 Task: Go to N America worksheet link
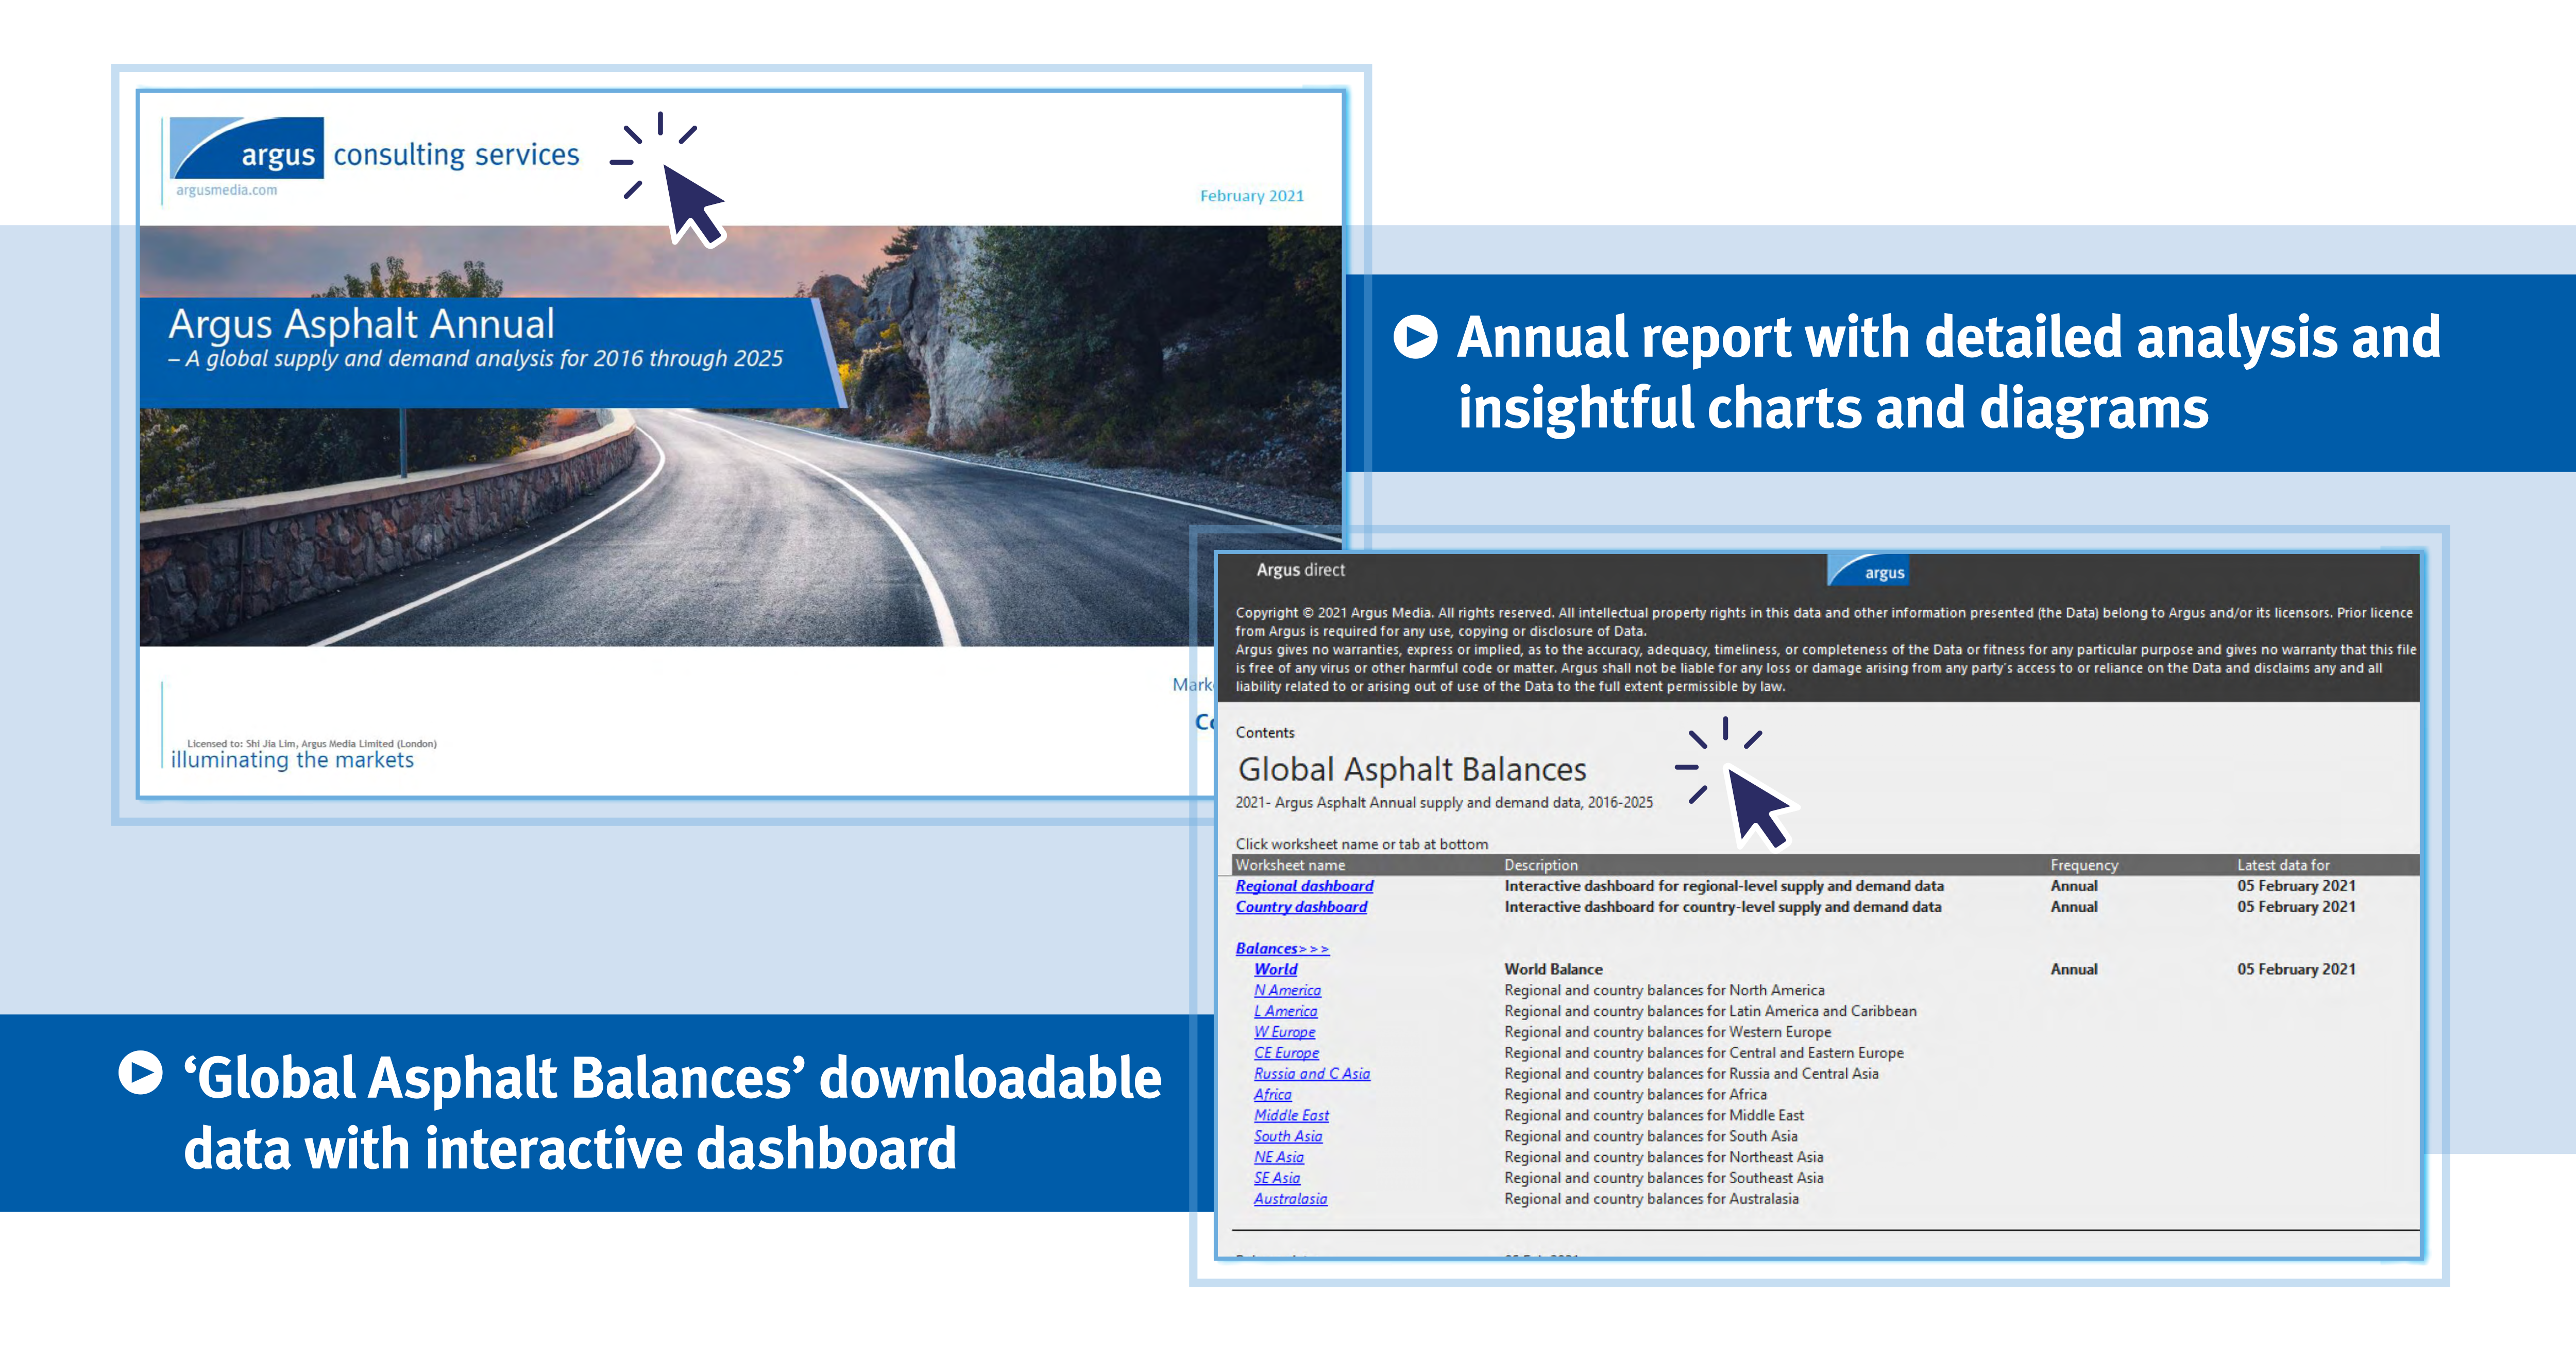(1287, 990)
